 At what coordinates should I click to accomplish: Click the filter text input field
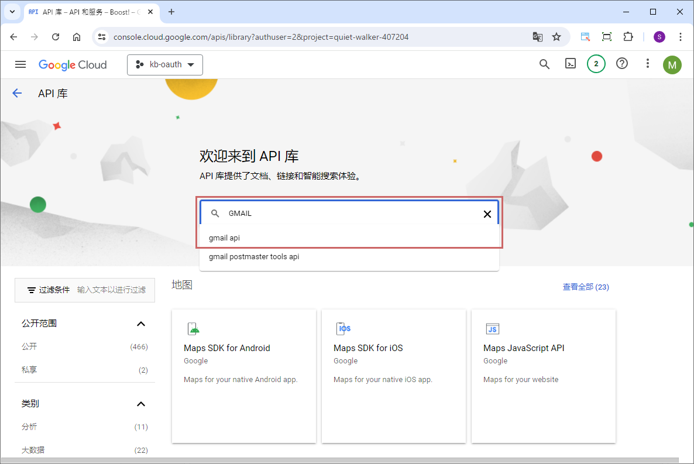111,290
